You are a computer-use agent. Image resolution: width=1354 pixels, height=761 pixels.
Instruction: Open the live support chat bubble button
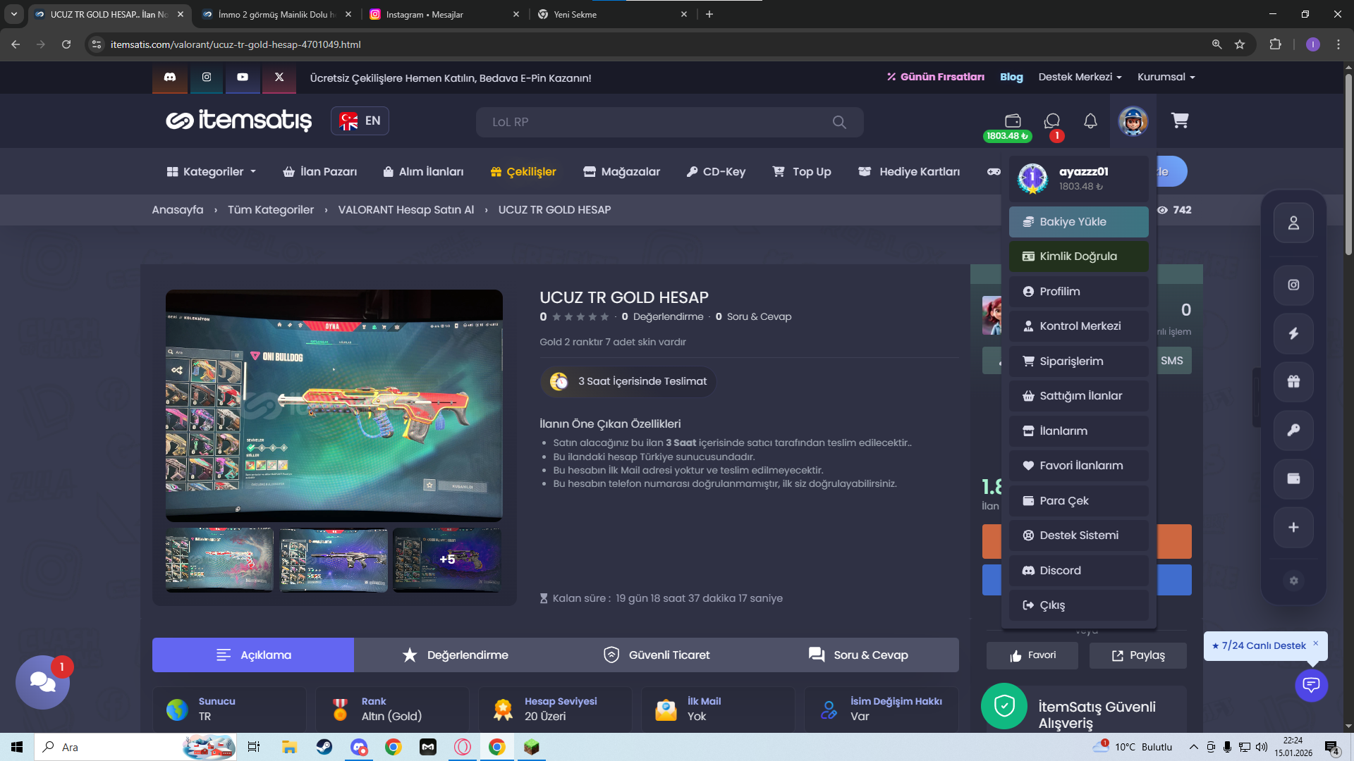pos(1312,685)
